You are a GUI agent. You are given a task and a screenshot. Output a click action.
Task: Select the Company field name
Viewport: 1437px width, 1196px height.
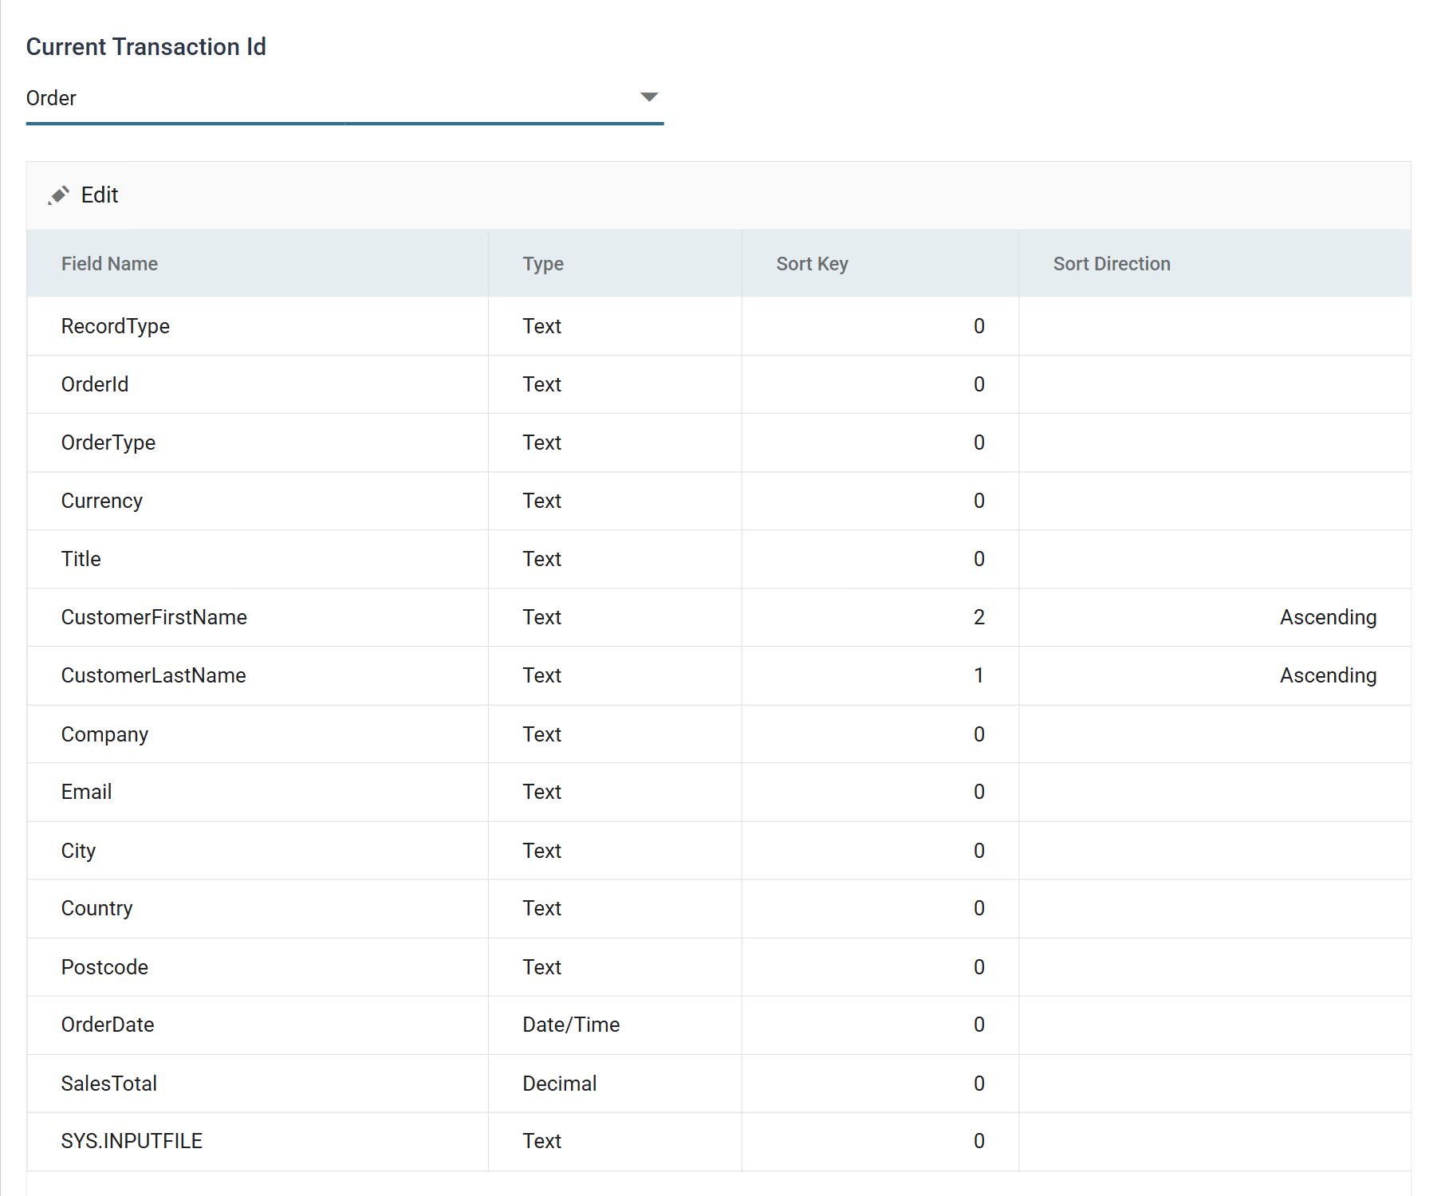click(x=104, y=734)
